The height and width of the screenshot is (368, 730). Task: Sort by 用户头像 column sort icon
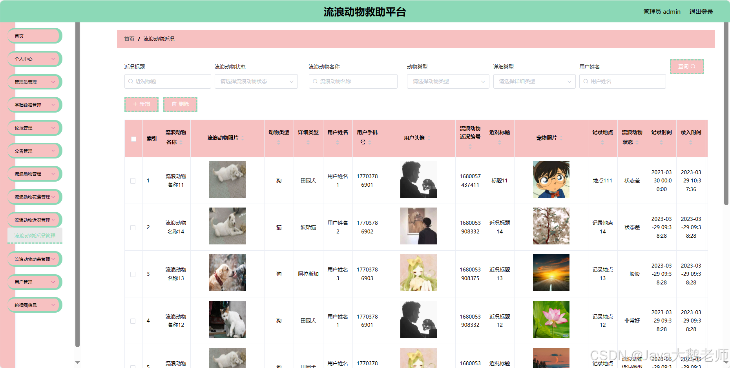tap(429, 138)
